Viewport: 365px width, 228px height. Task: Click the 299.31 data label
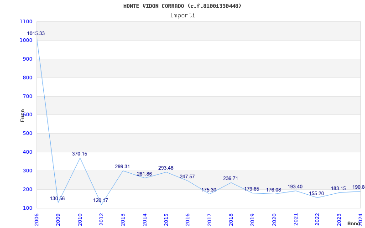point(122,167)
